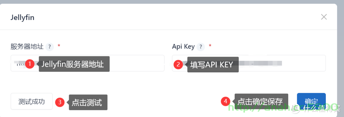
Task: Focus the 服务器地址 input field
Action: tap(88, 63)
